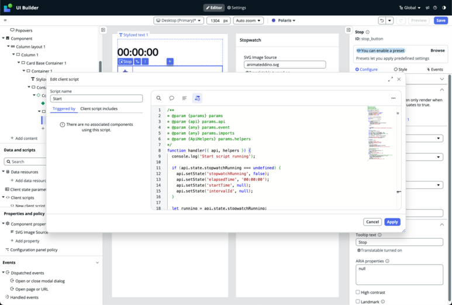Click the Save button
452x305 pixels.
(x=441, y=20)
